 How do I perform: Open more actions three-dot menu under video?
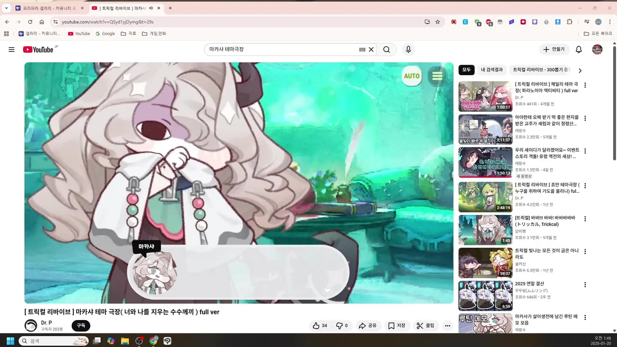pyautogui.click(x=448, y=326)
